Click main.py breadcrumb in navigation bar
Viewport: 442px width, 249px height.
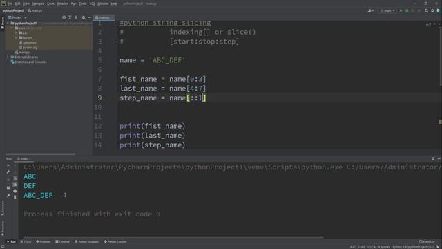[35, 11]
